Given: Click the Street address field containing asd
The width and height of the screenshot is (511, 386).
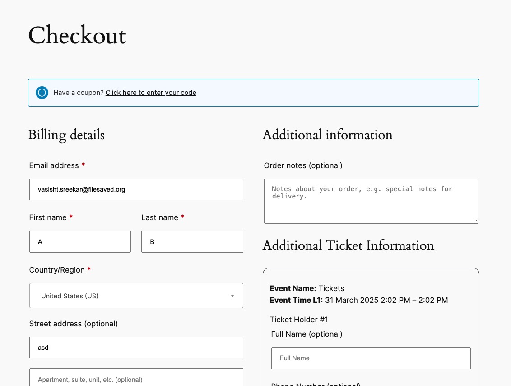Looking at the screenshot, I should coord(136,348).
